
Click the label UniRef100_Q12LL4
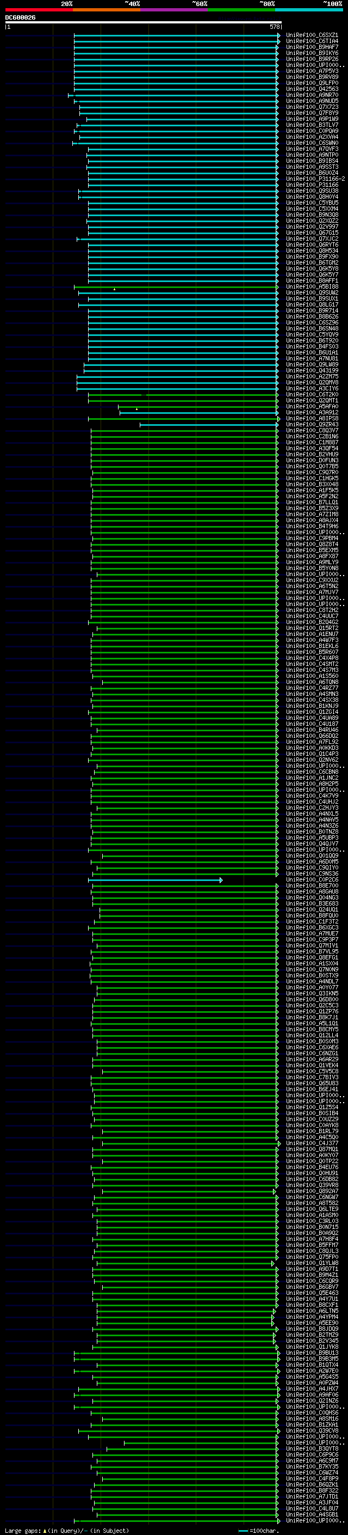point(312,1035)
